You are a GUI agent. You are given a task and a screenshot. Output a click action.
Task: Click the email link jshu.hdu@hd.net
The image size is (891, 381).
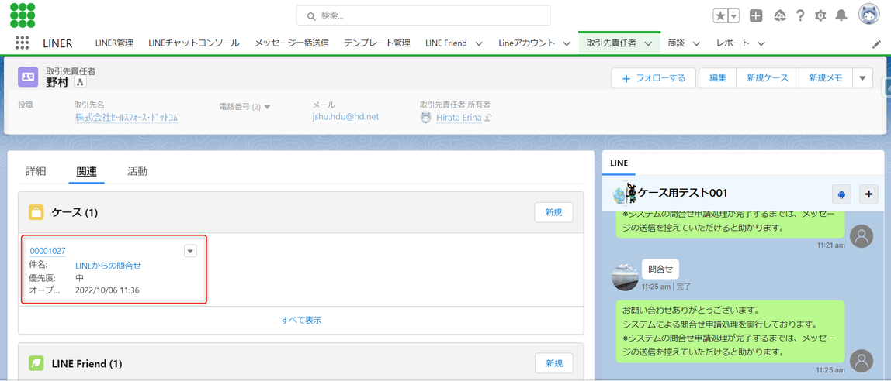[345, 118]
